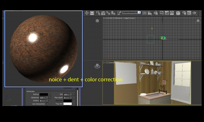This screenshot has width=204, height=122.
Task: Open the Rendered Frame Window
Action: 189,13
